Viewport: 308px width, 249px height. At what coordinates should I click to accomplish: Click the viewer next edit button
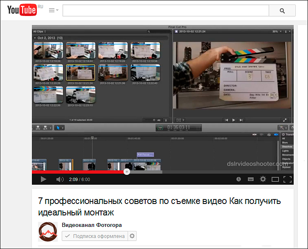point(241,120)
